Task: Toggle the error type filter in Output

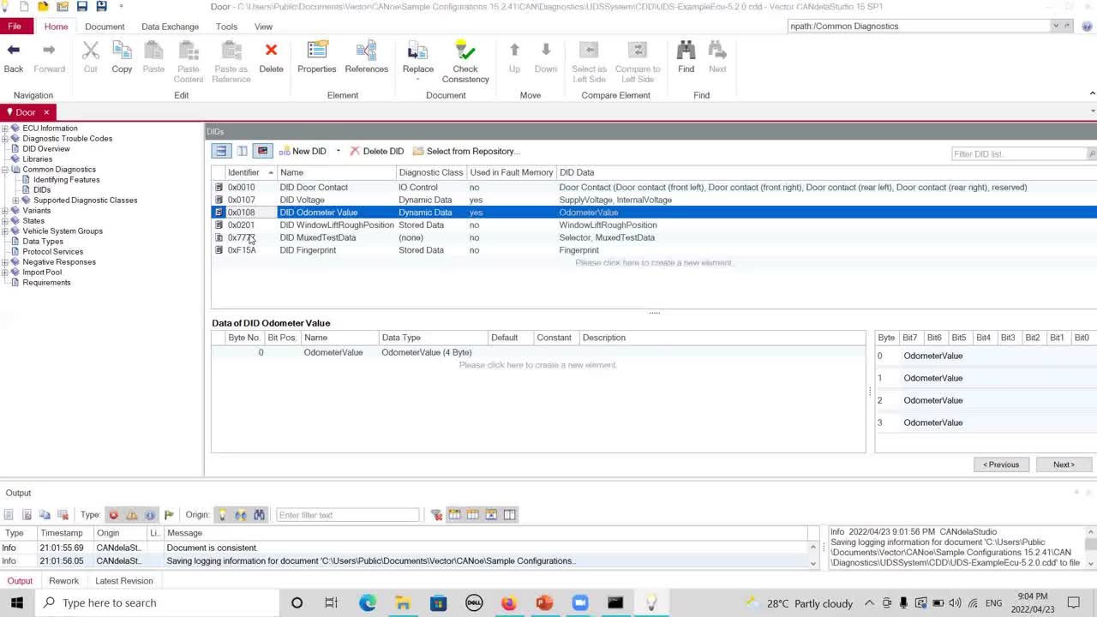Action: 113,515
